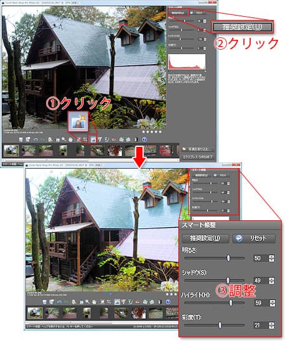Click the Undo arrow icon in the upper toolbar
The image size is (285, 341).
(36, 139)
